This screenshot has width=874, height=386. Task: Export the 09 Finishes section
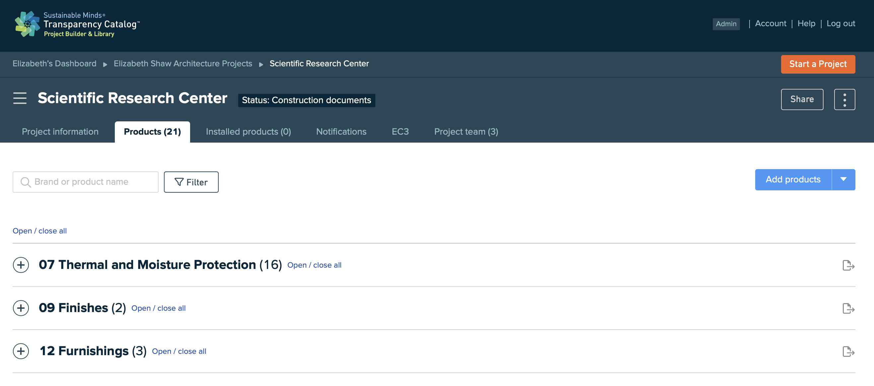[x=848, y=308]
